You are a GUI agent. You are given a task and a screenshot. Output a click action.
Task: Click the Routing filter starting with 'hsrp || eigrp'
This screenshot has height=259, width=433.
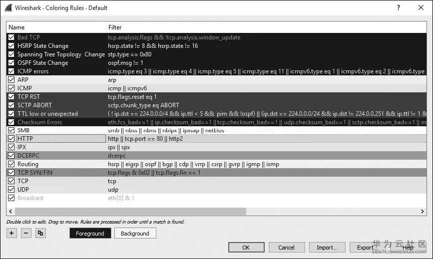point(193,164)
